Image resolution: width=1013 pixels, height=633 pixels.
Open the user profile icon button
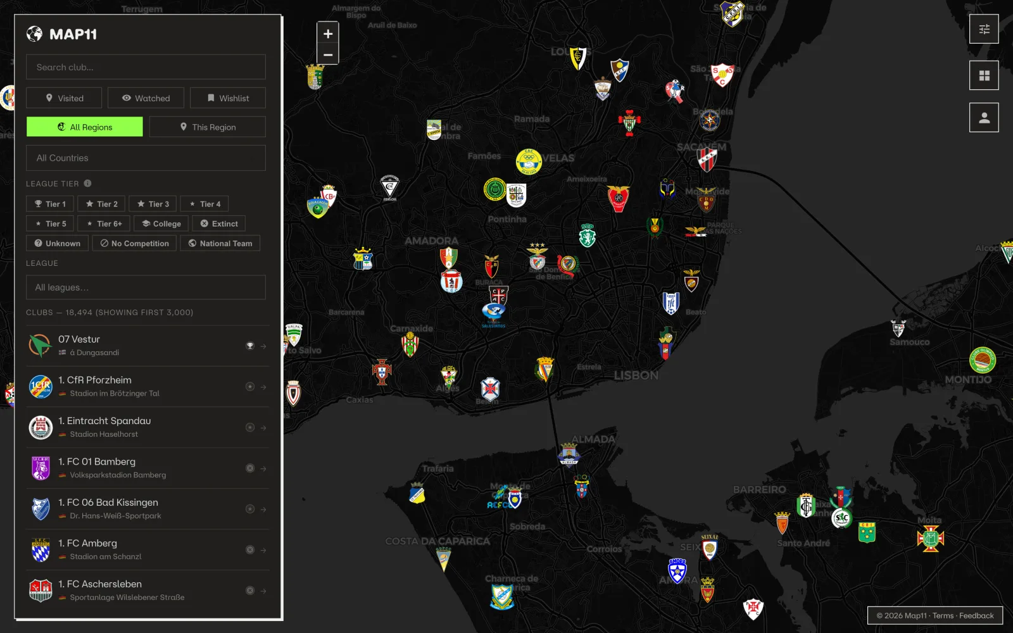coord(984,118)
